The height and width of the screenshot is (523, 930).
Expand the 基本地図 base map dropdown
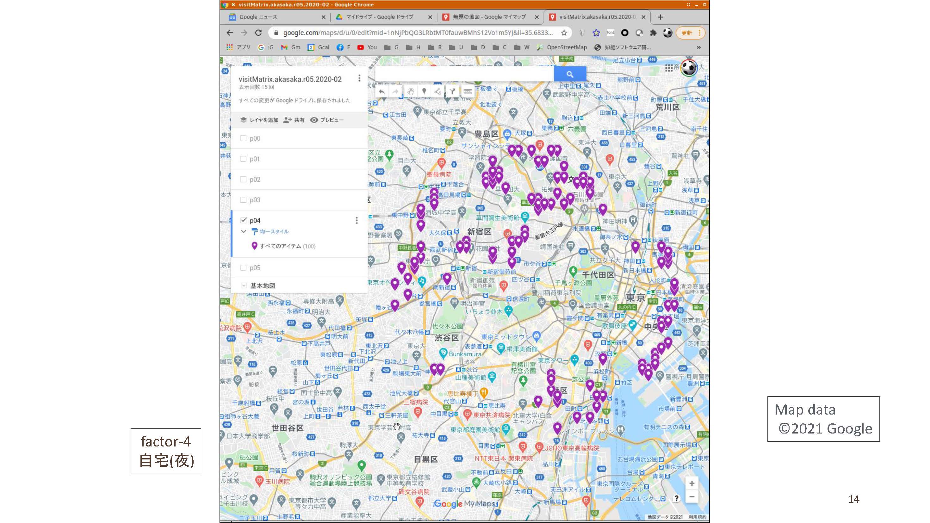pyautogui.click(x=244, y=286)
